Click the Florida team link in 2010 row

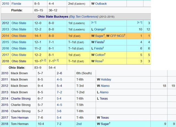[16, 4]
